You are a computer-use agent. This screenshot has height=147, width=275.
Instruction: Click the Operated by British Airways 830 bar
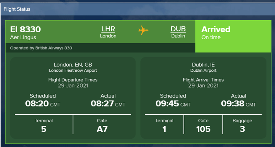pos(100,48)
